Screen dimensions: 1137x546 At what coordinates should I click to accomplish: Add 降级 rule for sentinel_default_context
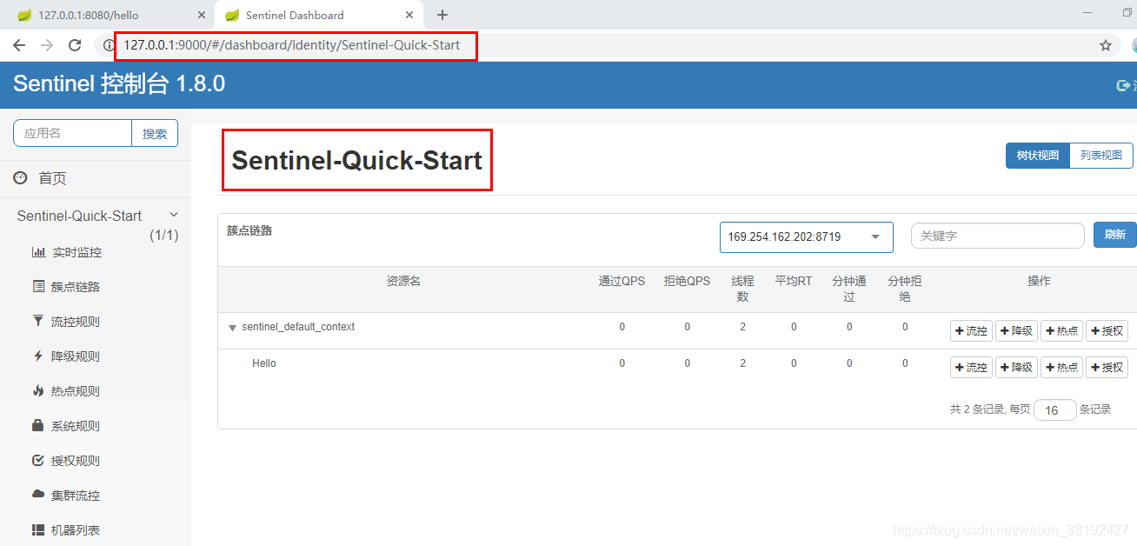1016,330
